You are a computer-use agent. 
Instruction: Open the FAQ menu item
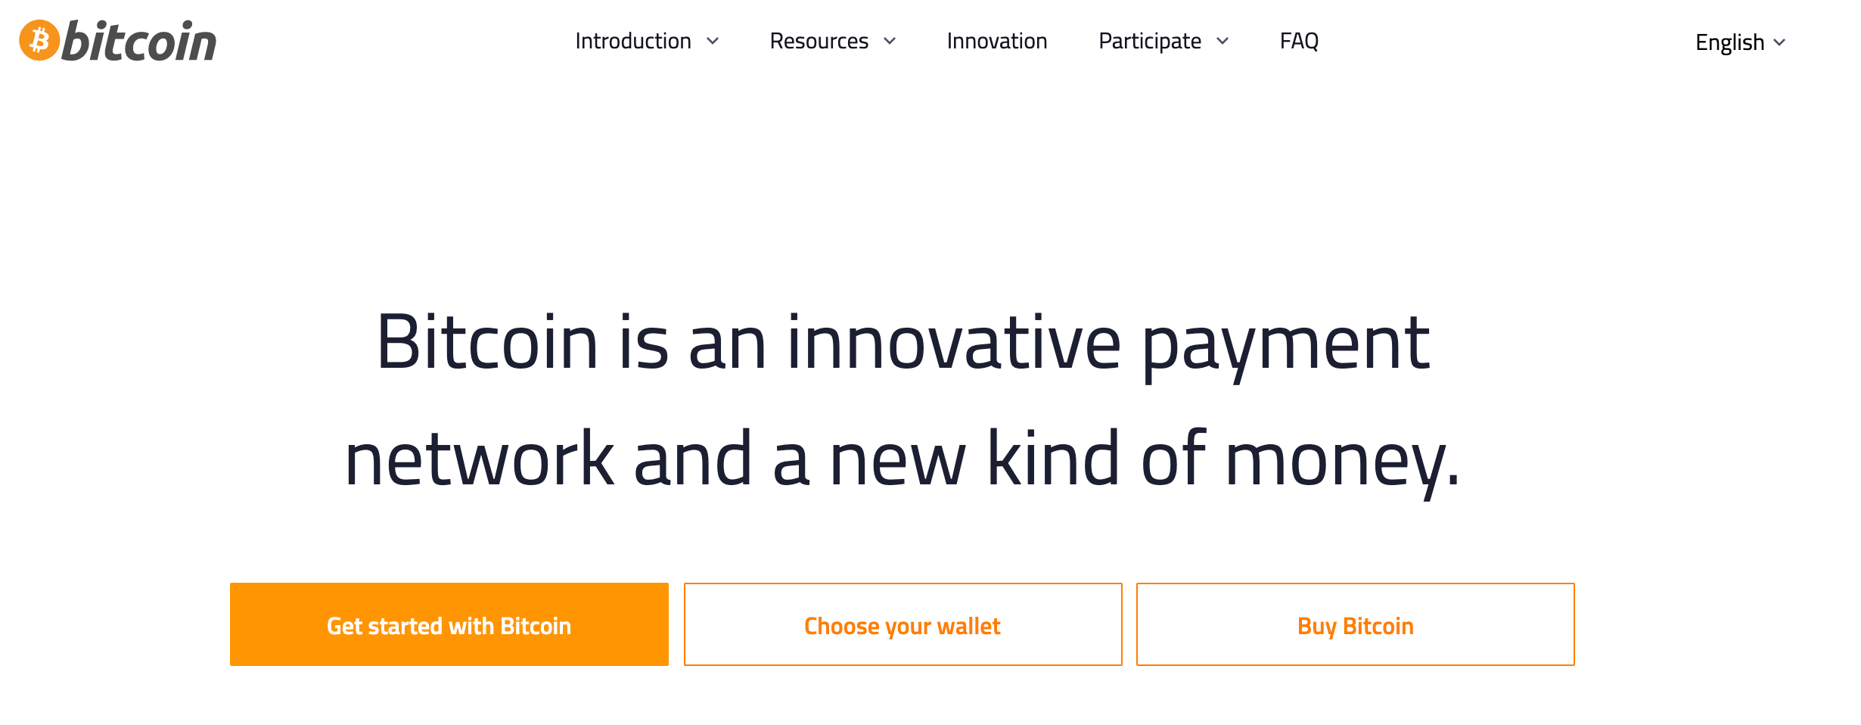[x=1299, y=41]
